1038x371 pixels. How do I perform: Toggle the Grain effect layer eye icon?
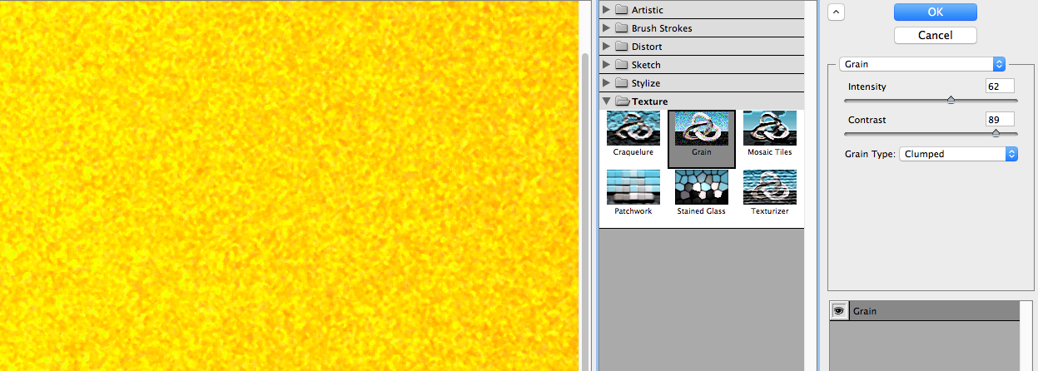point(838,310)
